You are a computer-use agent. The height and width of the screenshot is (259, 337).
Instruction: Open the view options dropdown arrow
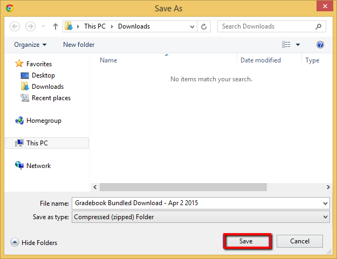click(298, 45)
